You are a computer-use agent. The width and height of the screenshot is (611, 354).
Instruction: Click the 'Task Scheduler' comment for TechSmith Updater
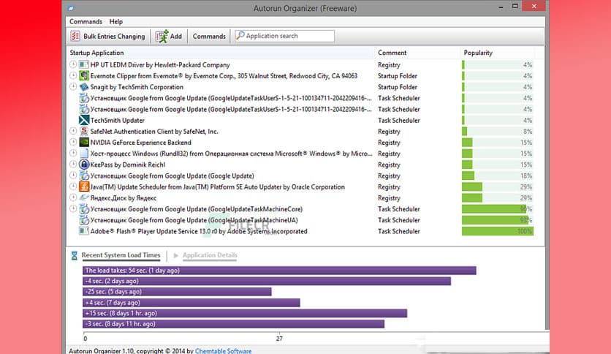[x=398, y=121]
